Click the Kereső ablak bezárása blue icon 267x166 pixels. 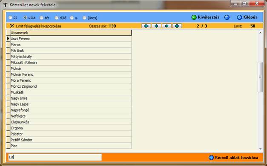pos(211,158)
